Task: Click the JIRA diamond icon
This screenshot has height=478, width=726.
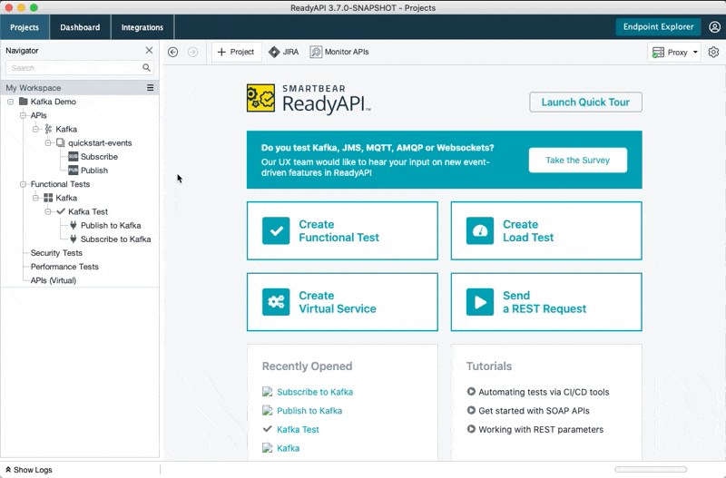Action: (274, 53)
